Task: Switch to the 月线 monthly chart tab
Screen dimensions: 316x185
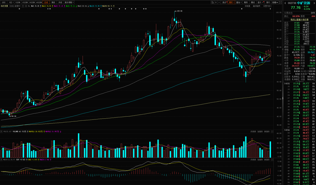Action: (60, 3)
